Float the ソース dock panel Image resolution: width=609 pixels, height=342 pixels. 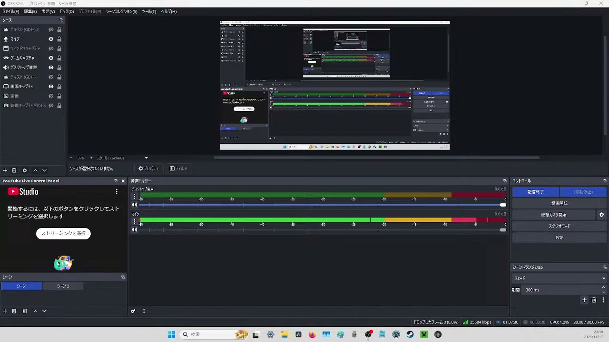(61, 20)
